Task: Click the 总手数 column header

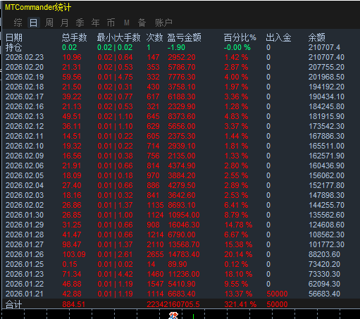Action: point(74,37)
